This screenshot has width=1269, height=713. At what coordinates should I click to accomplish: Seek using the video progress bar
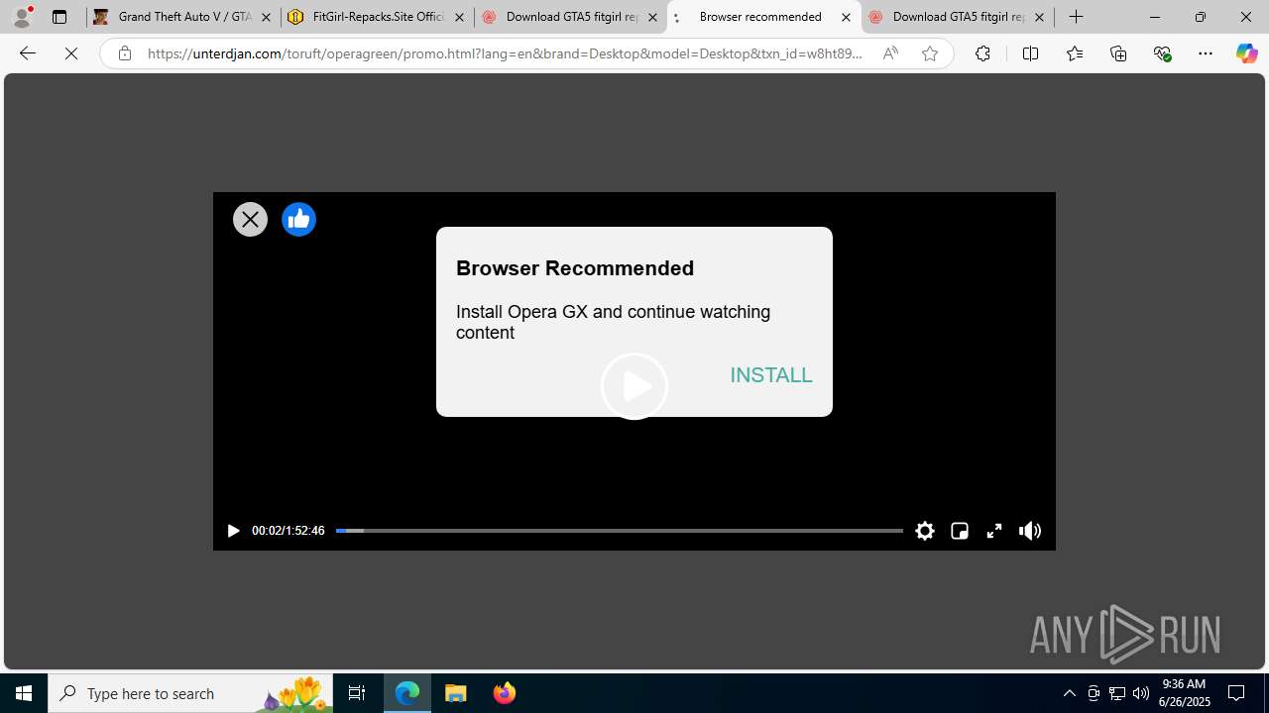point(619,531)
